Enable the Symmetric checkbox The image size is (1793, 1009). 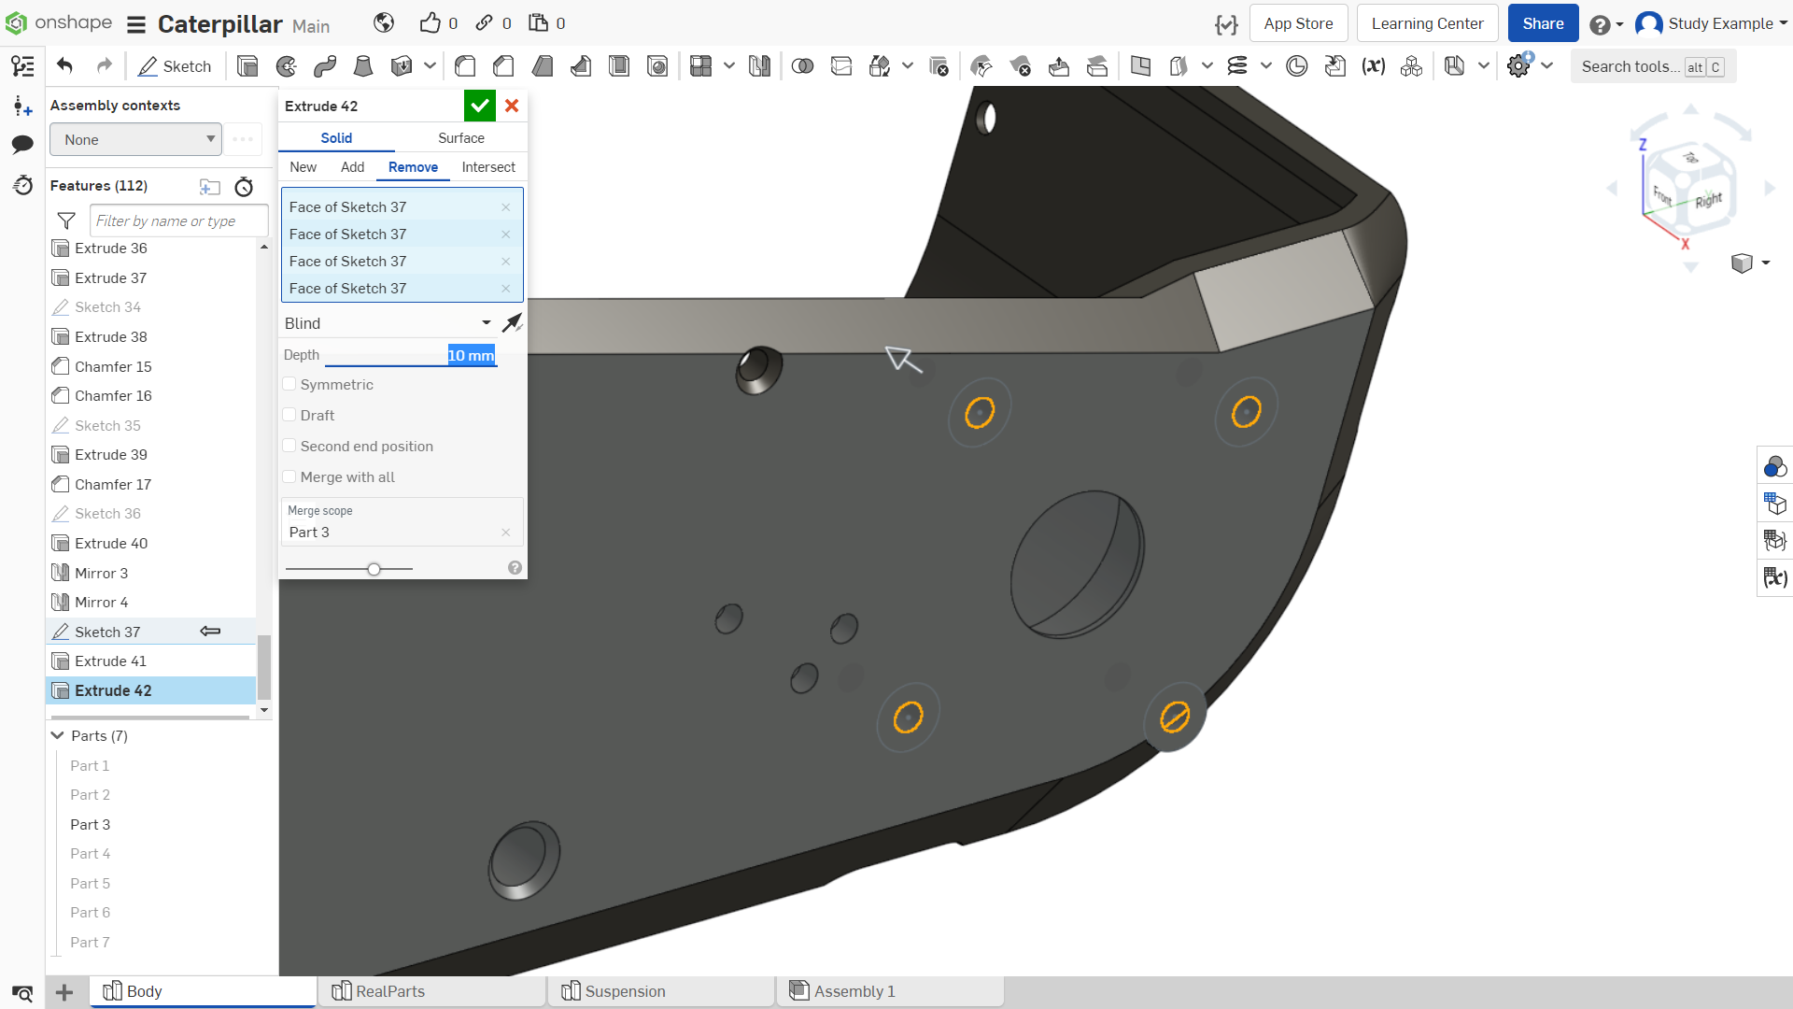pyautogui.click(x=289, y=384)
